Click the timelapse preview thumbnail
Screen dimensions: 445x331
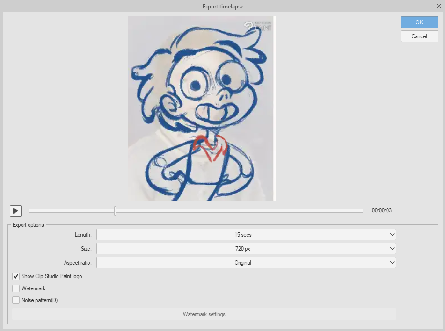(x=202, y=108)
